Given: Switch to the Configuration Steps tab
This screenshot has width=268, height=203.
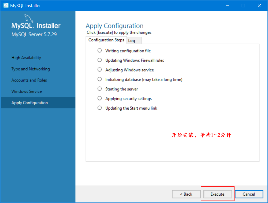Looking at the screenshot, I should pos(106,40).
